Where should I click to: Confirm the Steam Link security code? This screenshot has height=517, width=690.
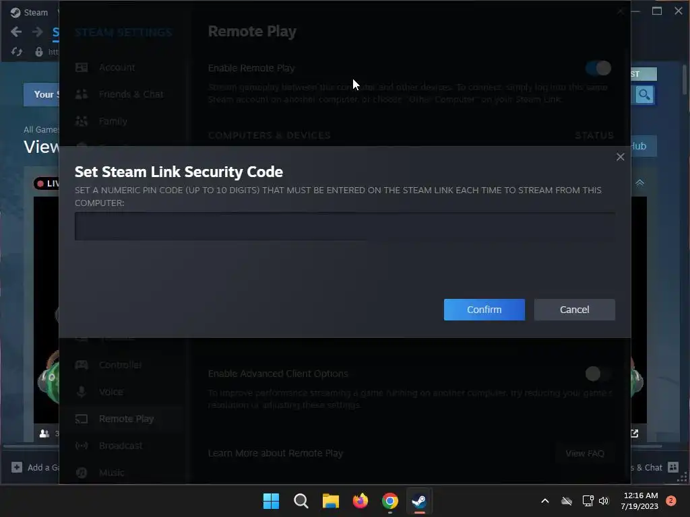pyautogui.click(x=484, y=310)
